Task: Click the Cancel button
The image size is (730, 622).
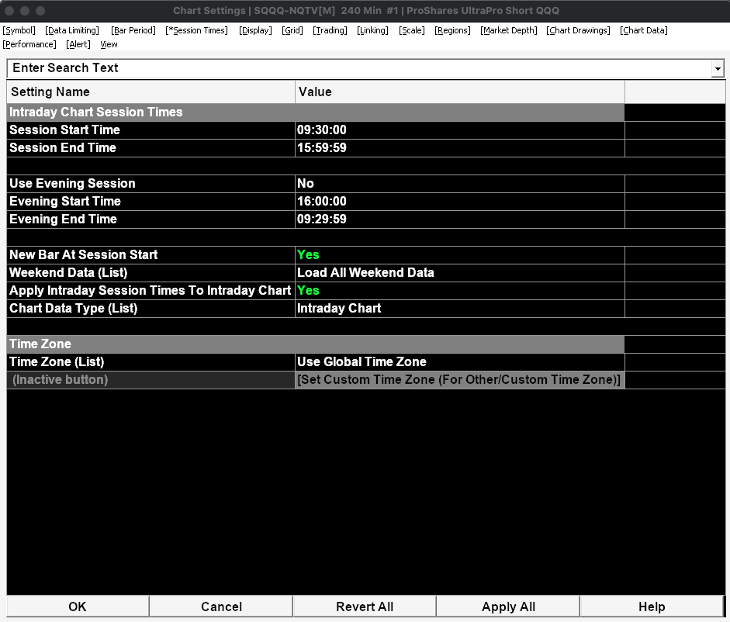Action: point(221,606)
